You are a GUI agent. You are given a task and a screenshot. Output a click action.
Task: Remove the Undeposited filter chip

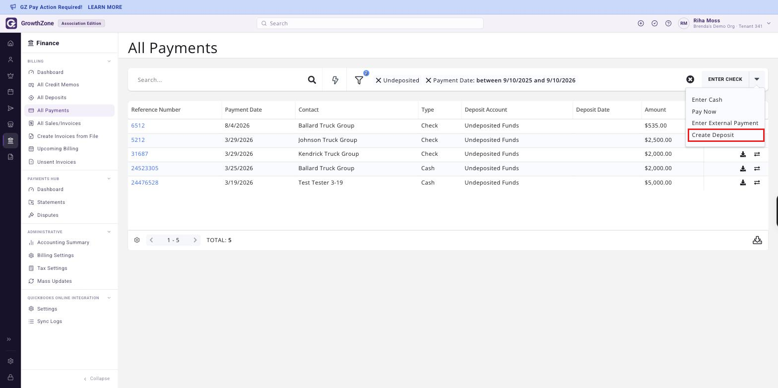(378, 80)
